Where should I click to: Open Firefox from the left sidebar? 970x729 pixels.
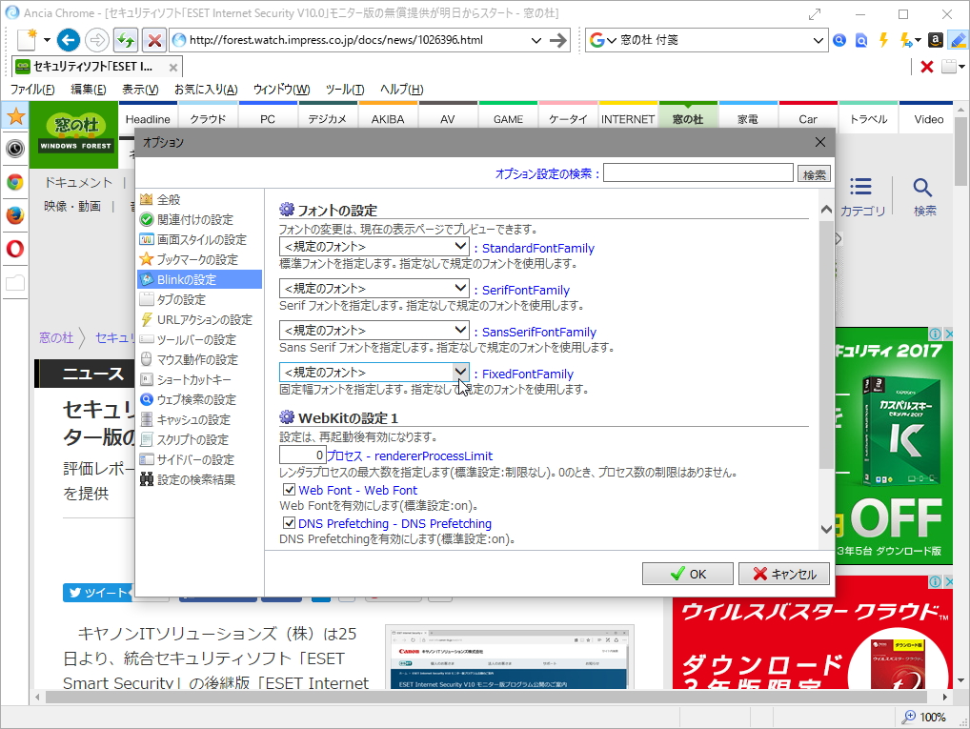point(14,213)
